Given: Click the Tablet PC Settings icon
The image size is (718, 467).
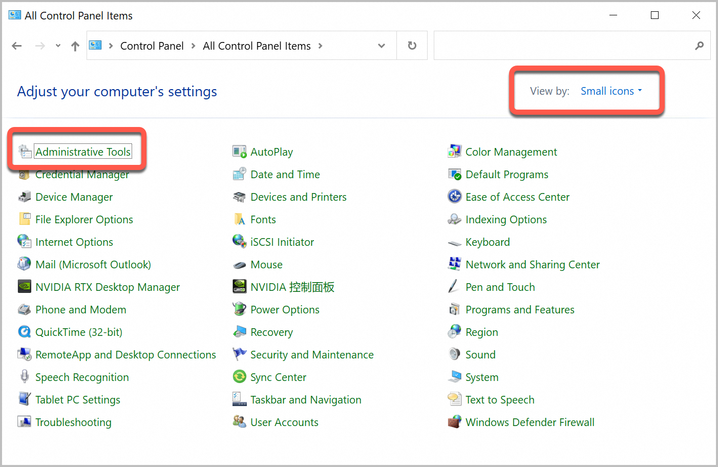Looking at the screenshot, I should [25, 399].
